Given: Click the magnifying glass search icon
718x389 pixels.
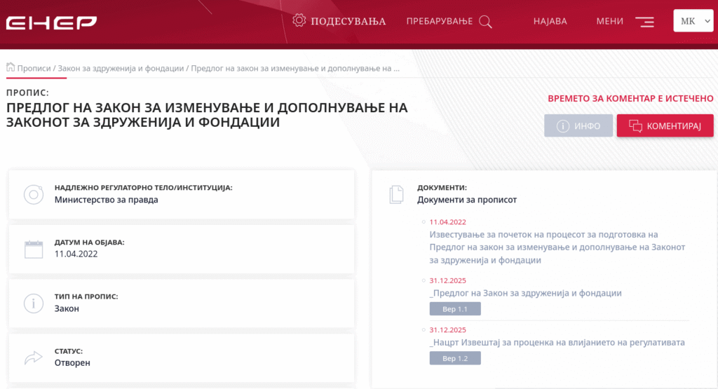Looking at the screenshot, I should tap(485, 22).
